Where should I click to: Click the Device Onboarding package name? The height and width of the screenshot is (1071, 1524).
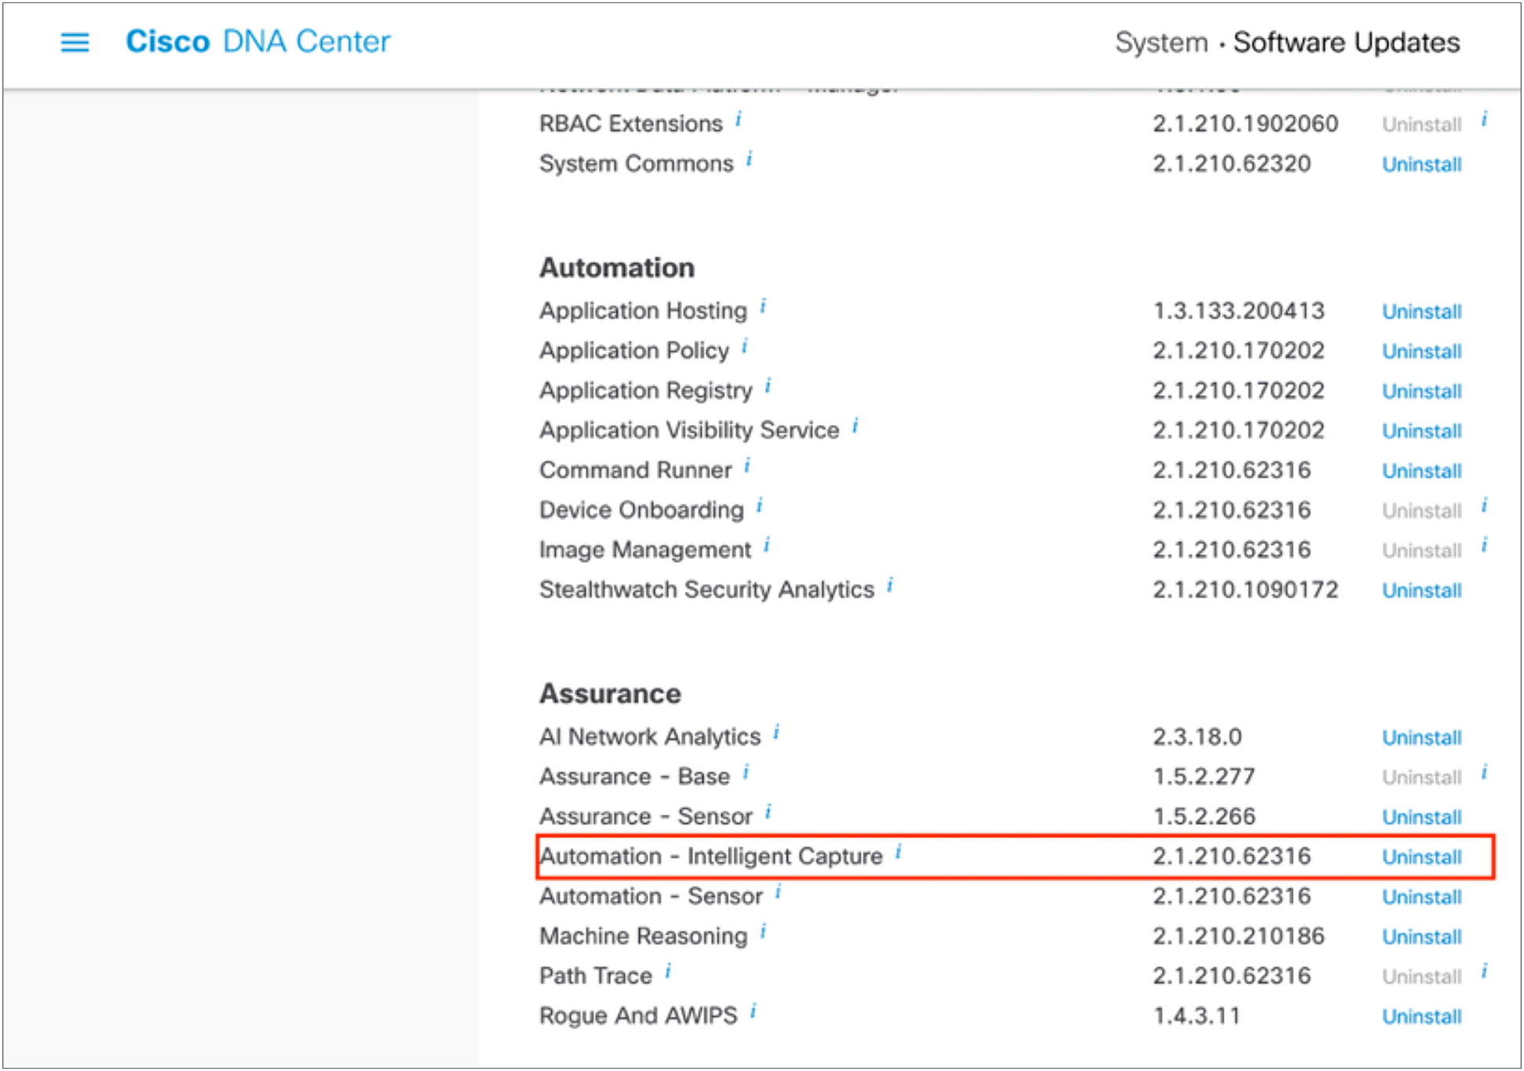click(x=641, y=510)
